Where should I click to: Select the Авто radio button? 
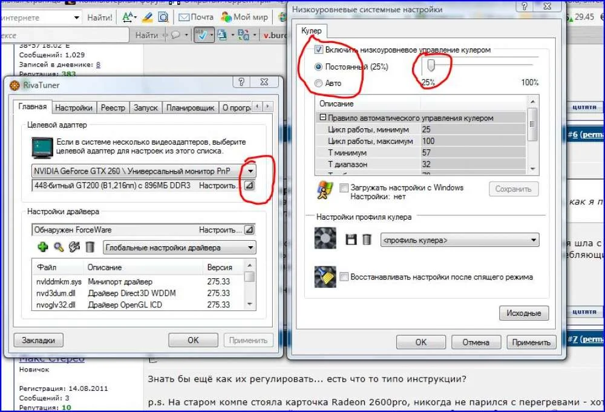[x=318, y=83]
